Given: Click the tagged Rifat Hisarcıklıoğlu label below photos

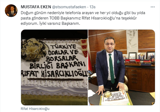Looking at the screenshot, I should click(35, 109).
